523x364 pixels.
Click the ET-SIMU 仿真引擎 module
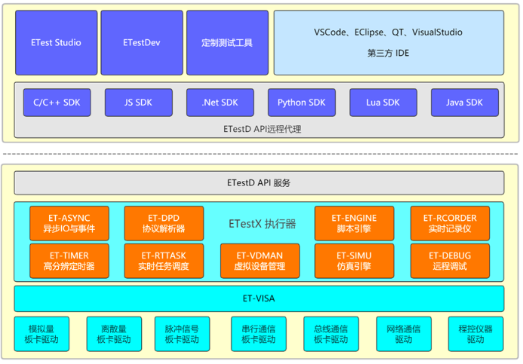[x=354, y=261]
